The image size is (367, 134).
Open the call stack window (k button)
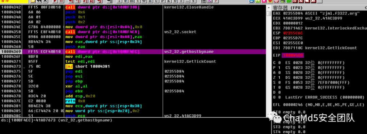point(169,1)
